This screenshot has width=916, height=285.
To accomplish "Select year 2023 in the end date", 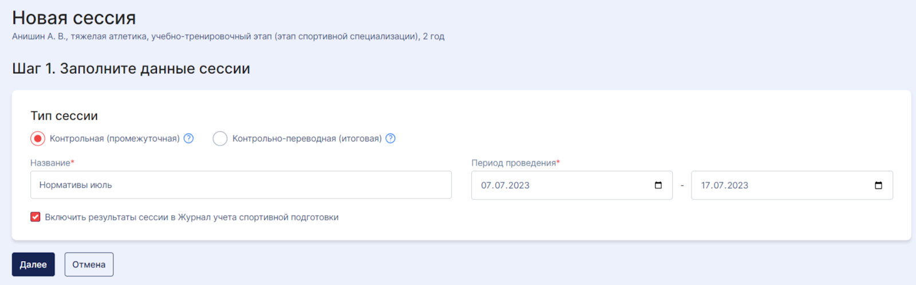I will (738, 185).
